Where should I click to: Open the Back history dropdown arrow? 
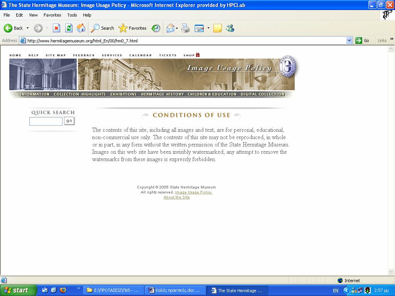pyautogui.click(x=27, y=28)
